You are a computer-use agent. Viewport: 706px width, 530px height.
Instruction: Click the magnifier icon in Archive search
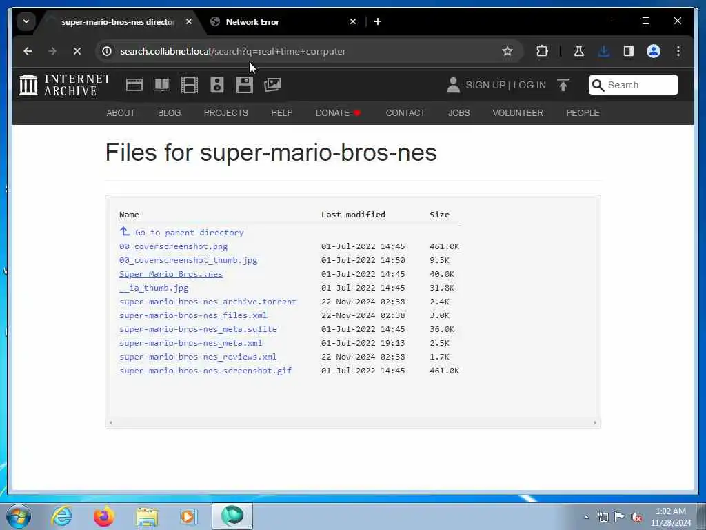coord(598,85)
